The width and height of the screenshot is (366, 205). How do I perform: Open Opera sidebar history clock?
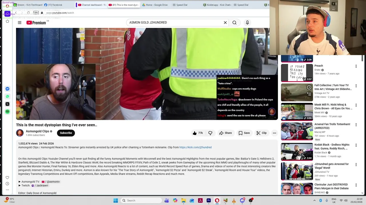[x=7, y=184]
